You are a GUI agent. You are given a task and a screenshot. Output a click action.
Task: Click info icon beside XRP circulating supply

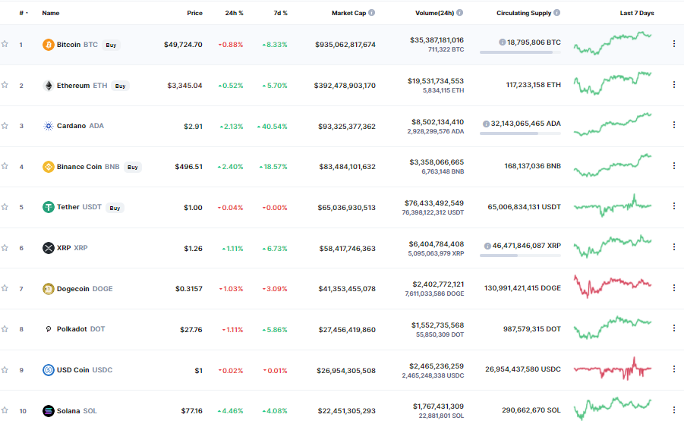[487, 246]
